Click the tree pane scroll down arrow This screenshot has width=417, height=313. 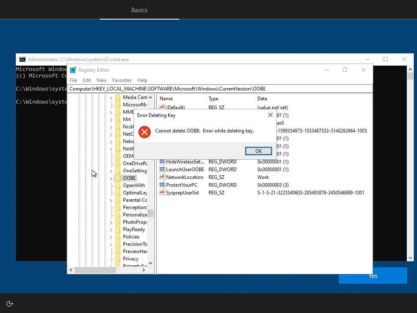coord(151,263)
